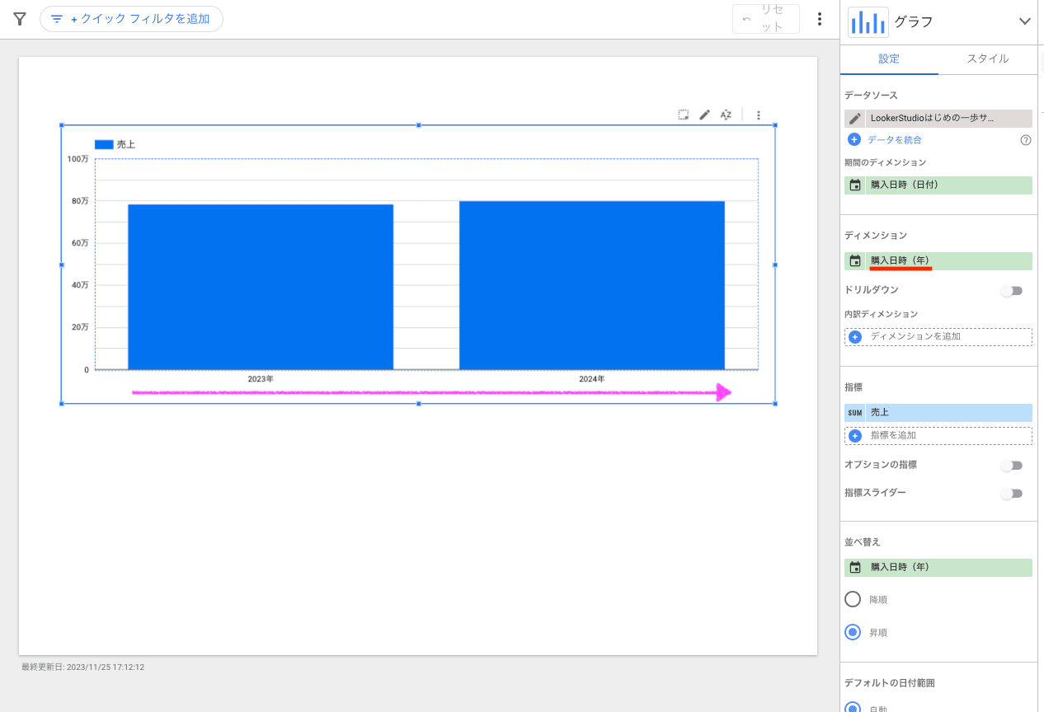The height and width of the screenshot is (712, 1044).
Task: Enable the 指標スライダー toggle
Action: click(1011, 494)
